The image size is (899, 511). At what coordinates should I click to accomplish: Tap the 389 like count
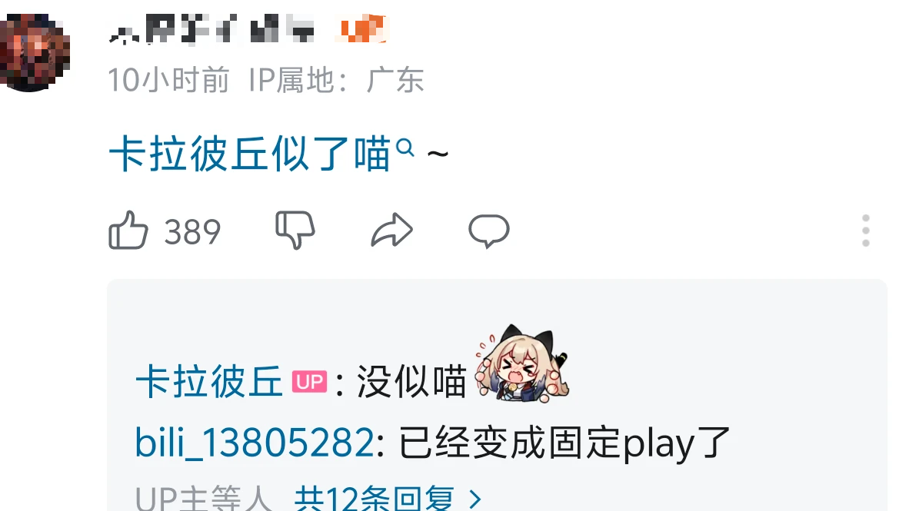192,232
